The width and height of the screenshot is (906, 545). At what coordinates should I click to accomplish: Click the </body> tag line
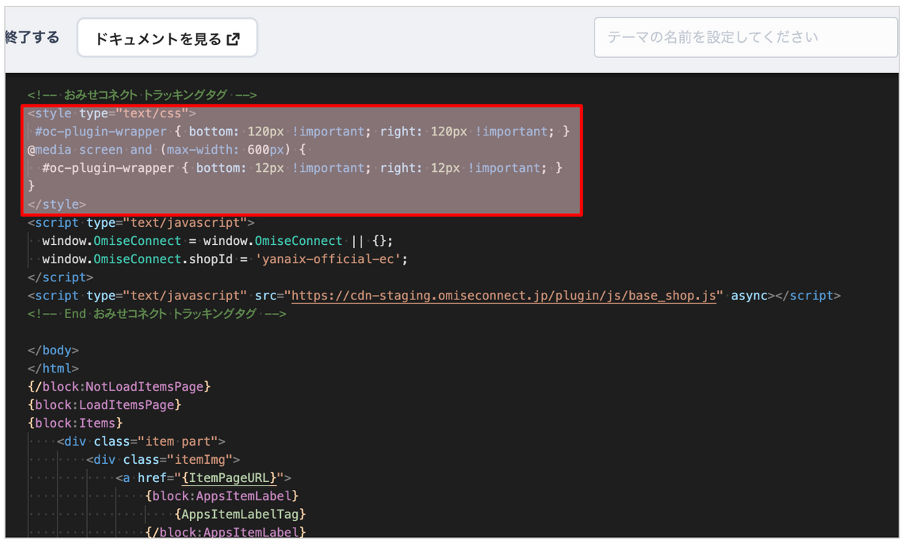pyautogui.click(x=53, y=350)
